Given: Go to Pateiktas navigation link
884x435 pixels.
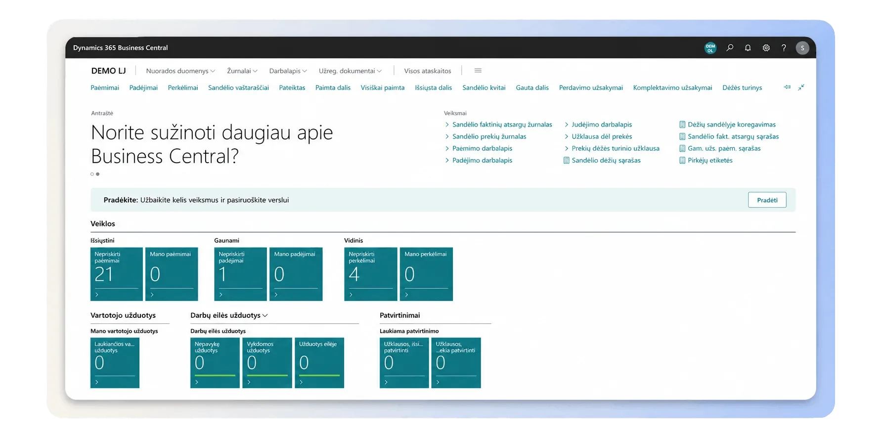Looking at the screenshot, I should tap(292, 87).
